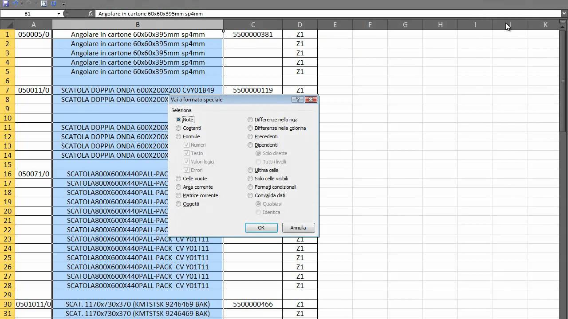Select column C header
The image size is (568, 319).
click(x=253, y=25)
